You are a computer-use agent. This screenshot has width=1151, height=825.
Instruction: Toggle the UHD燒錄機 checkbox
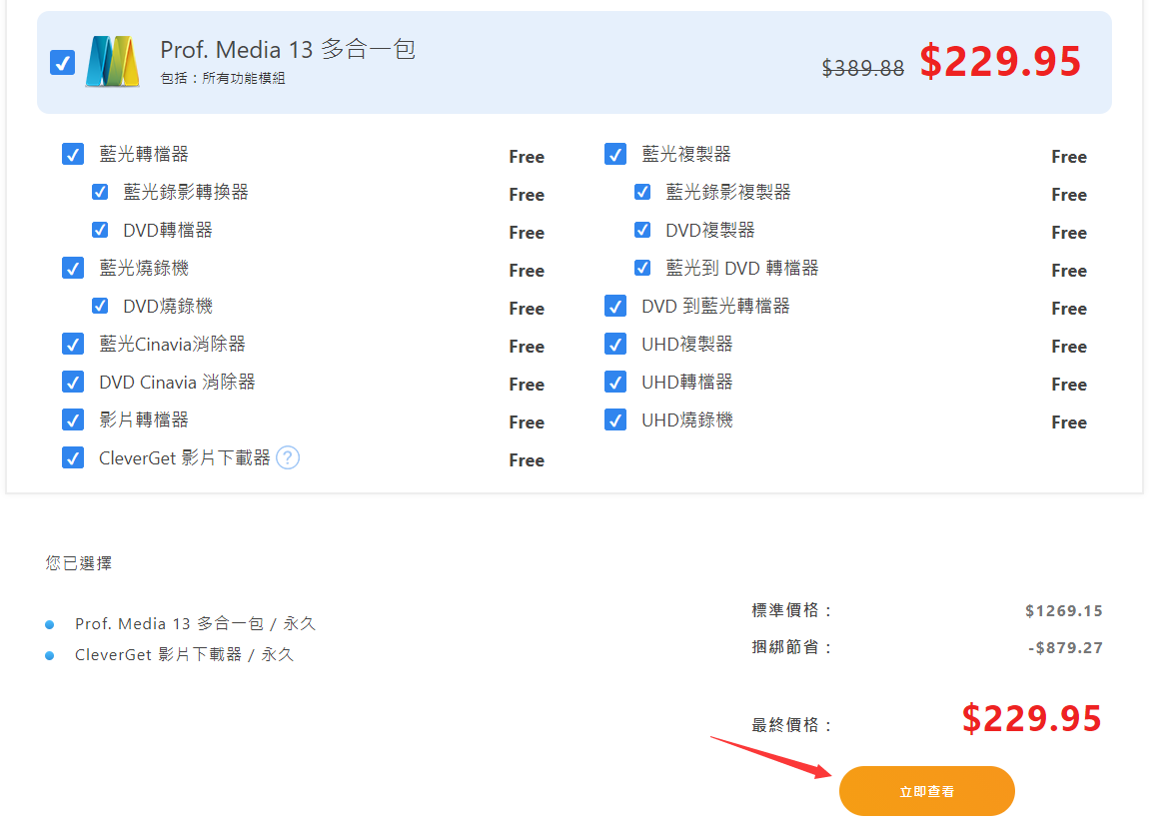point(615,419)
